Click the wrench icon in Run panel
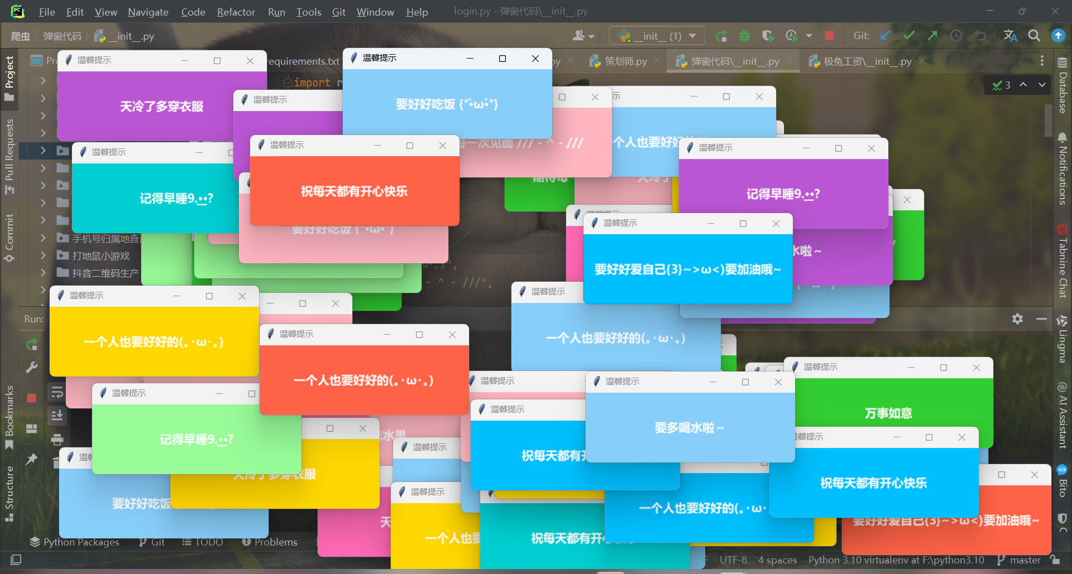 (32, 368)
